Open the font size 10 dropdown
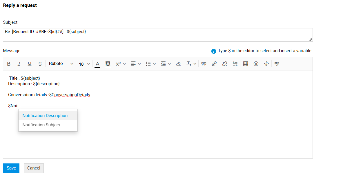Image resolution: width=341 pixels, height=184 pixels. click(x=84, y=64)
